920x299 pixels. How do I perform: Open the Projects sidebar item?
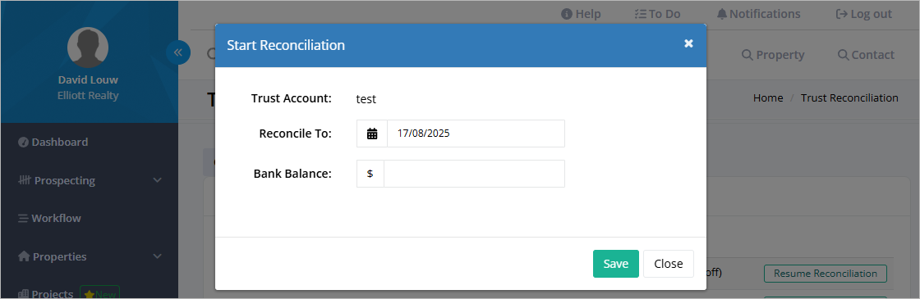tap(46, 294)
